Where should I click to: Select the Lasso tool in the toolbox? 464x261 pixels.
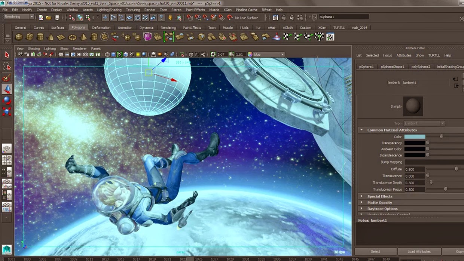6,66
